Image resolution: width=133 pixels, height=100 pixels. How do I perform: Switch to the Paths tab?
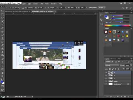click(x=119, y=59)
